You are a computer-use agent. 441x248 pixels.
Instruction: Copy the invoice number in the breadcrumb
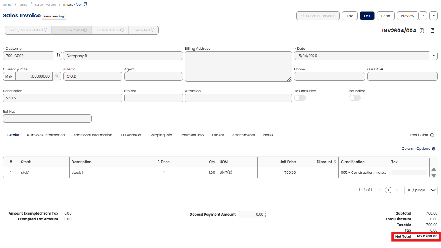point(85,5)
